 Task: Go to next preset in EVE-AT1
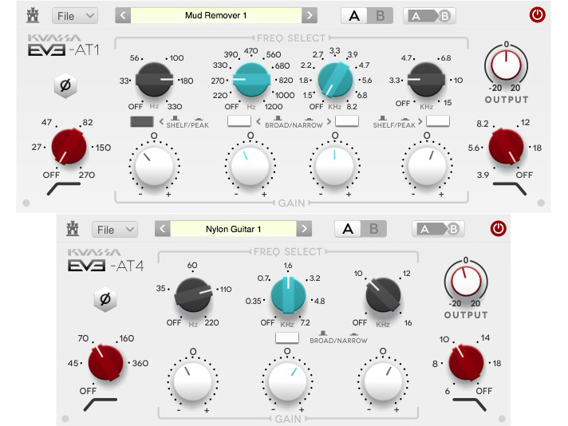click(310, 16)
